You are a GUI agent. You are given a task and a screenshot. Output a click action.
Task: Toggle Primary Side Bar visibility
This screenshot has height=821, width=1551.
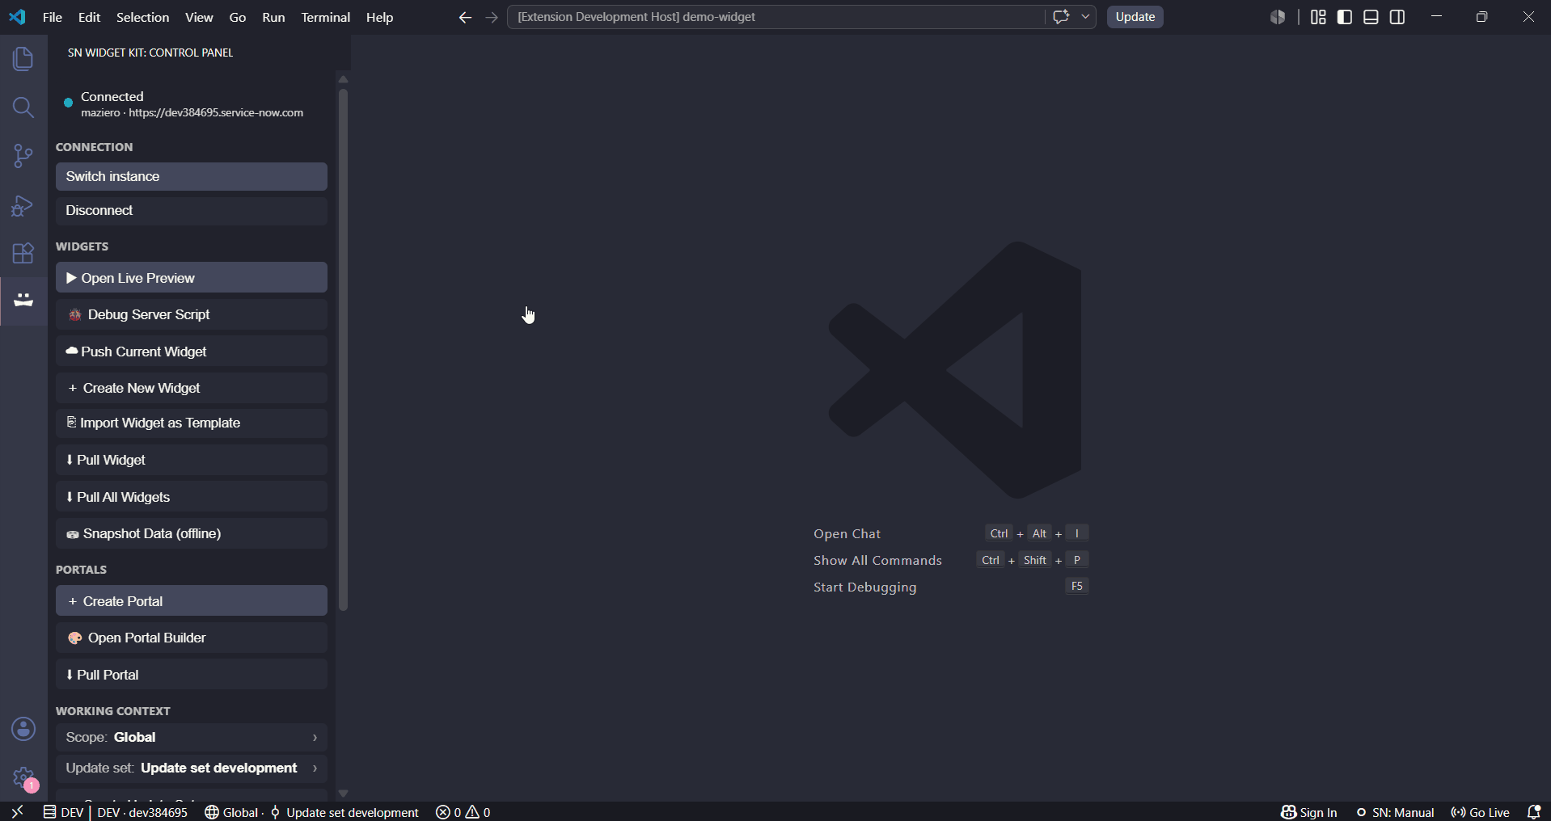(x=1345, y=17)
